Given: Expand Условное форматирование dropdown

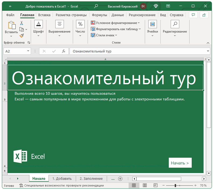Looking at the screenshot, I should (x=115, y=23).
